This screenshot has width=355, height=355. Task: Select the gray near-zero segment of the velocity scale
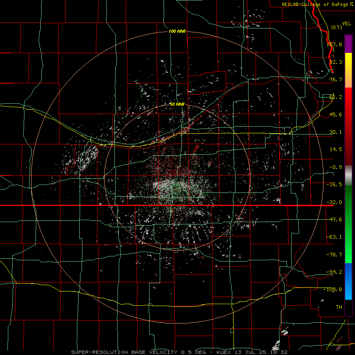click(348, 176)
